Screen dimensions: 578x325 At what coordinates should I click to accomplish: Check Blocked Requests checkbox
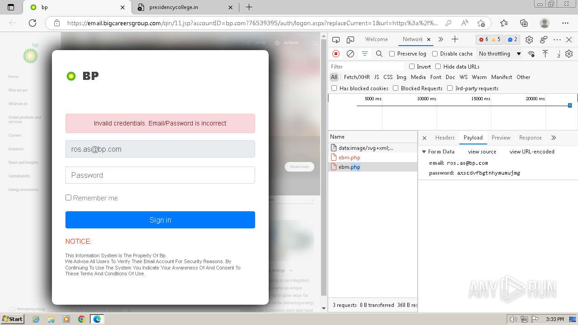[396, 88]
